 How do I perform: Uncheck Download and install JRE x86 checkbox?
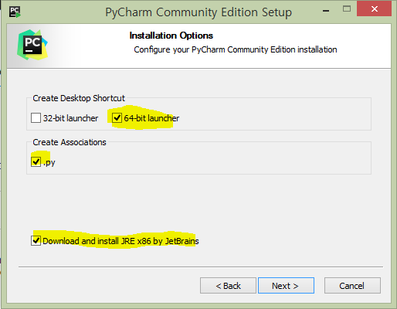click(36, 241)
